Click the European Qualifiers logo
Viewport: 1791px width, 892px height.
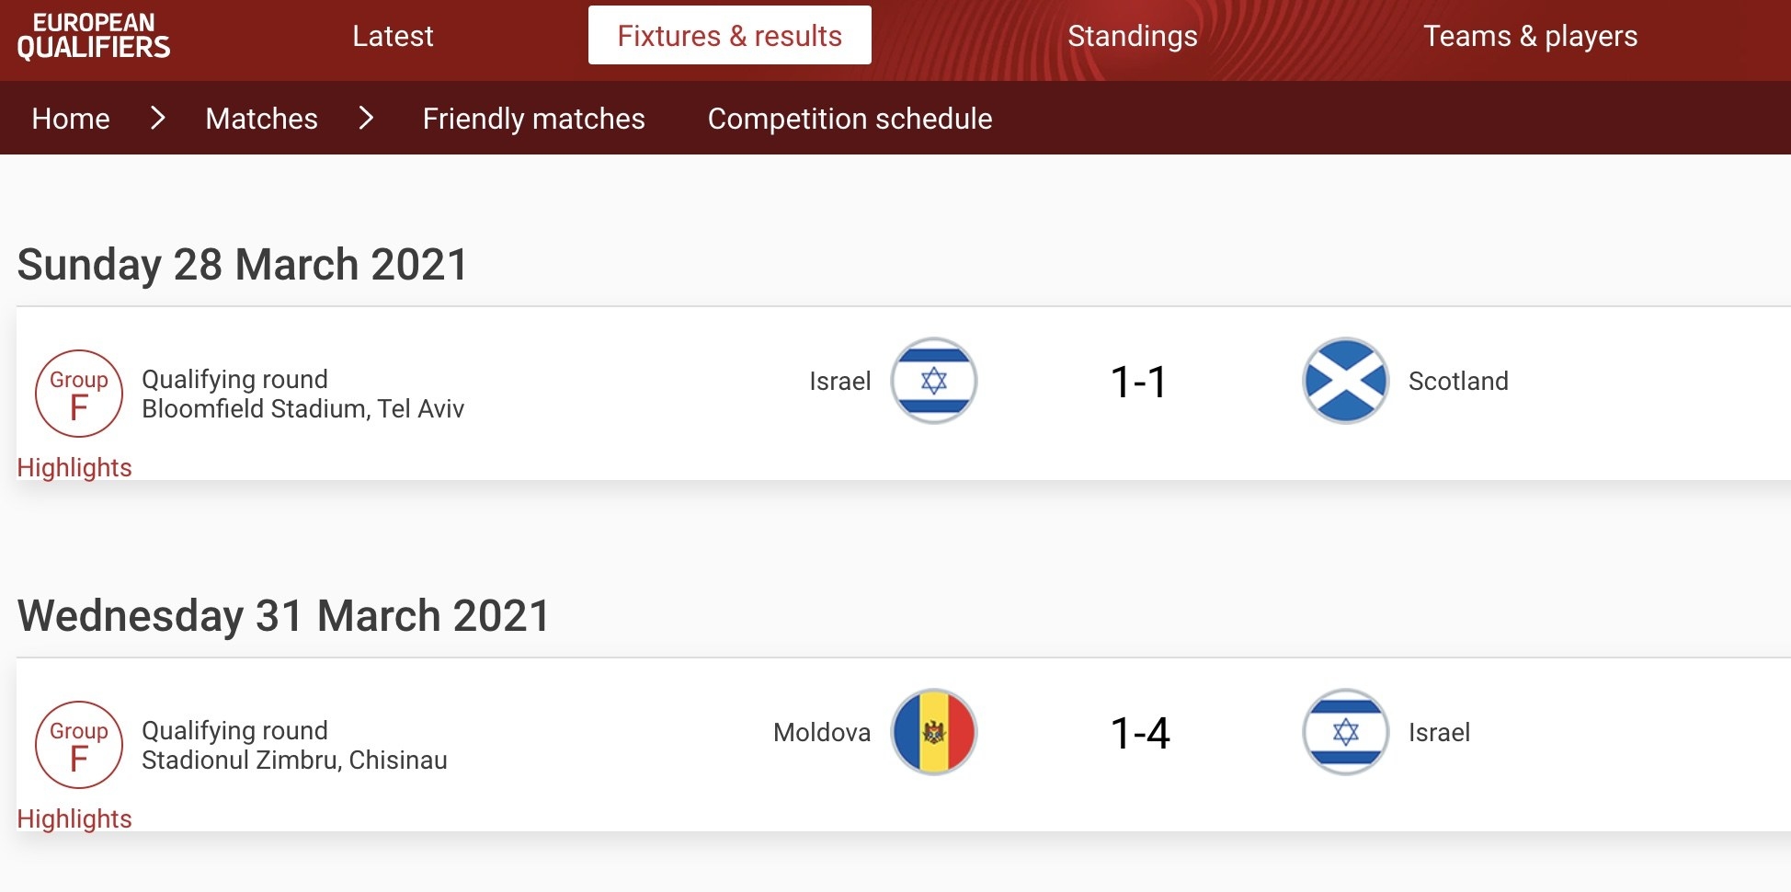[94, 36]
